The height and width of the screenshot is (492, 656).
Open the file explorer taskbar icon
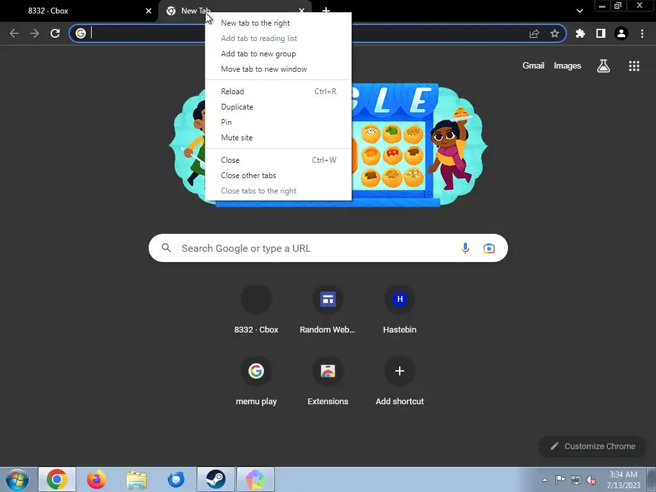point(136,479)
